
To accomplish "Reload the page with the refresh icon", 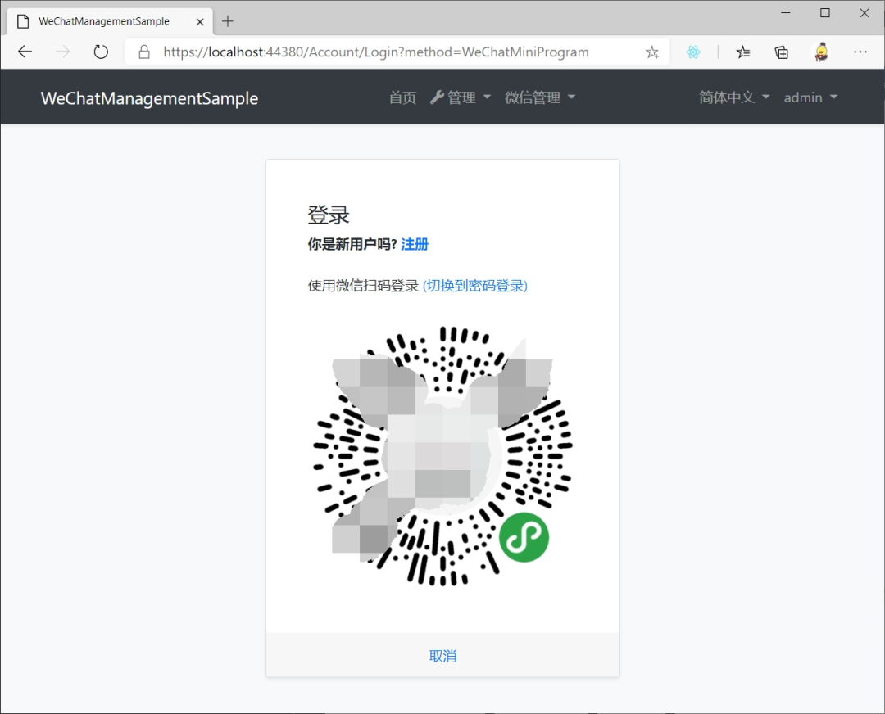I will tap(101, 52).
